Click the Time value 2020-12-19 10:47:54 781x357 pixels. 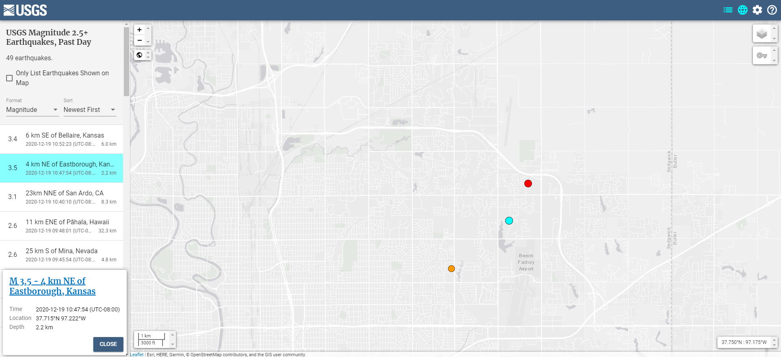(x=78, y=309)
